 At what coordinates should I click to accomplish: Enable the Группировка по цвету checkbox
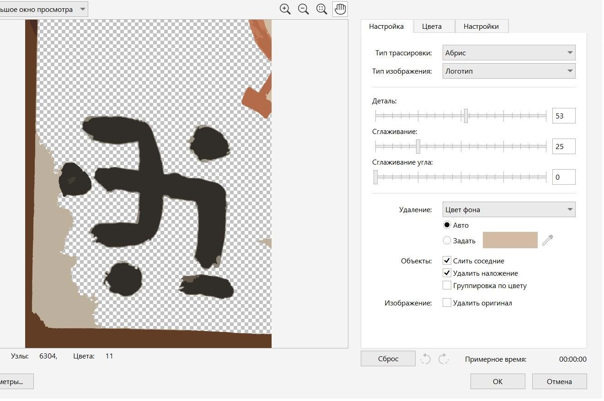pos(447,286)
